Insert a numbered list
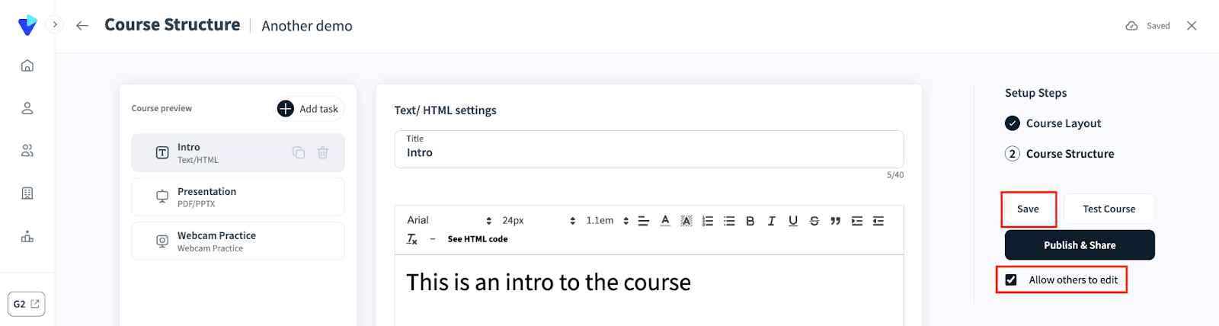Screen dimensions: 1219x326 [x=708, y=221]
